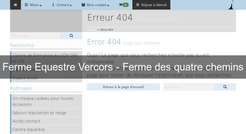Click the sidebar search magnifier button

71,36
